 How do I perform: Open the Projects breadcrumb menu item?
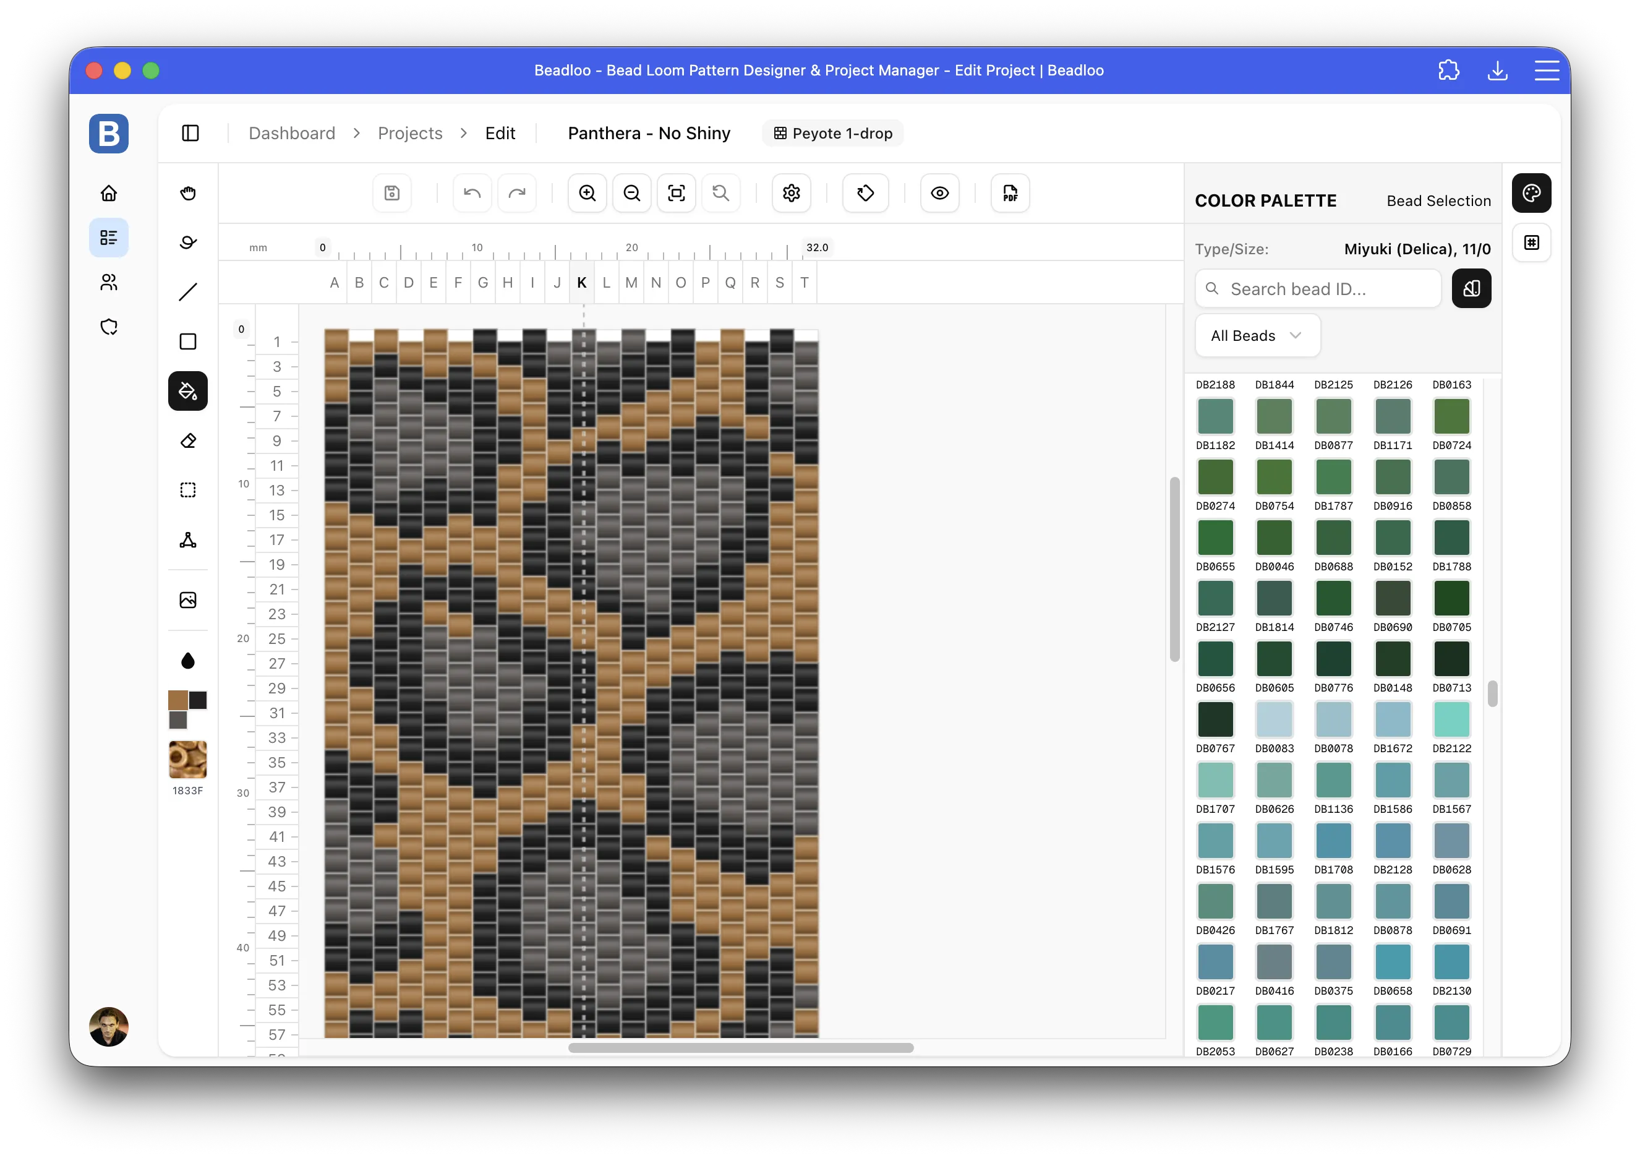click(x=409, y=133)
